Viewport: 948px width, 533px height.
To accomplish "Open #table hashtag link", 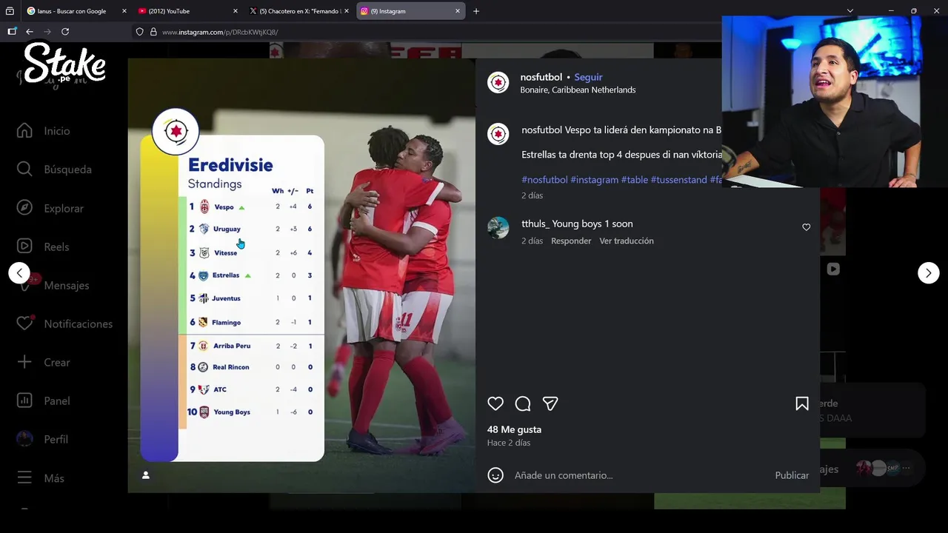I will 634,180.
